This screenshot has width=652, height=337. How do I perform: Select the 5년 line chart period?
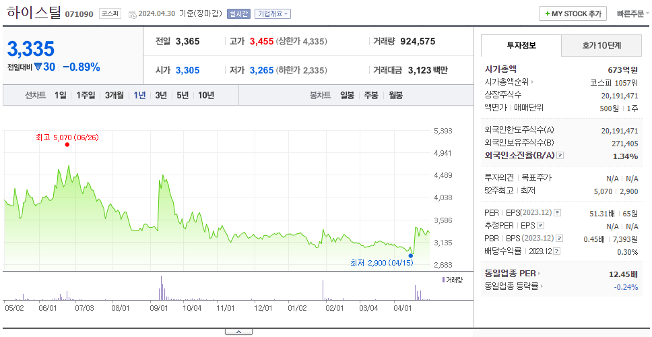[x=183, y=95]
